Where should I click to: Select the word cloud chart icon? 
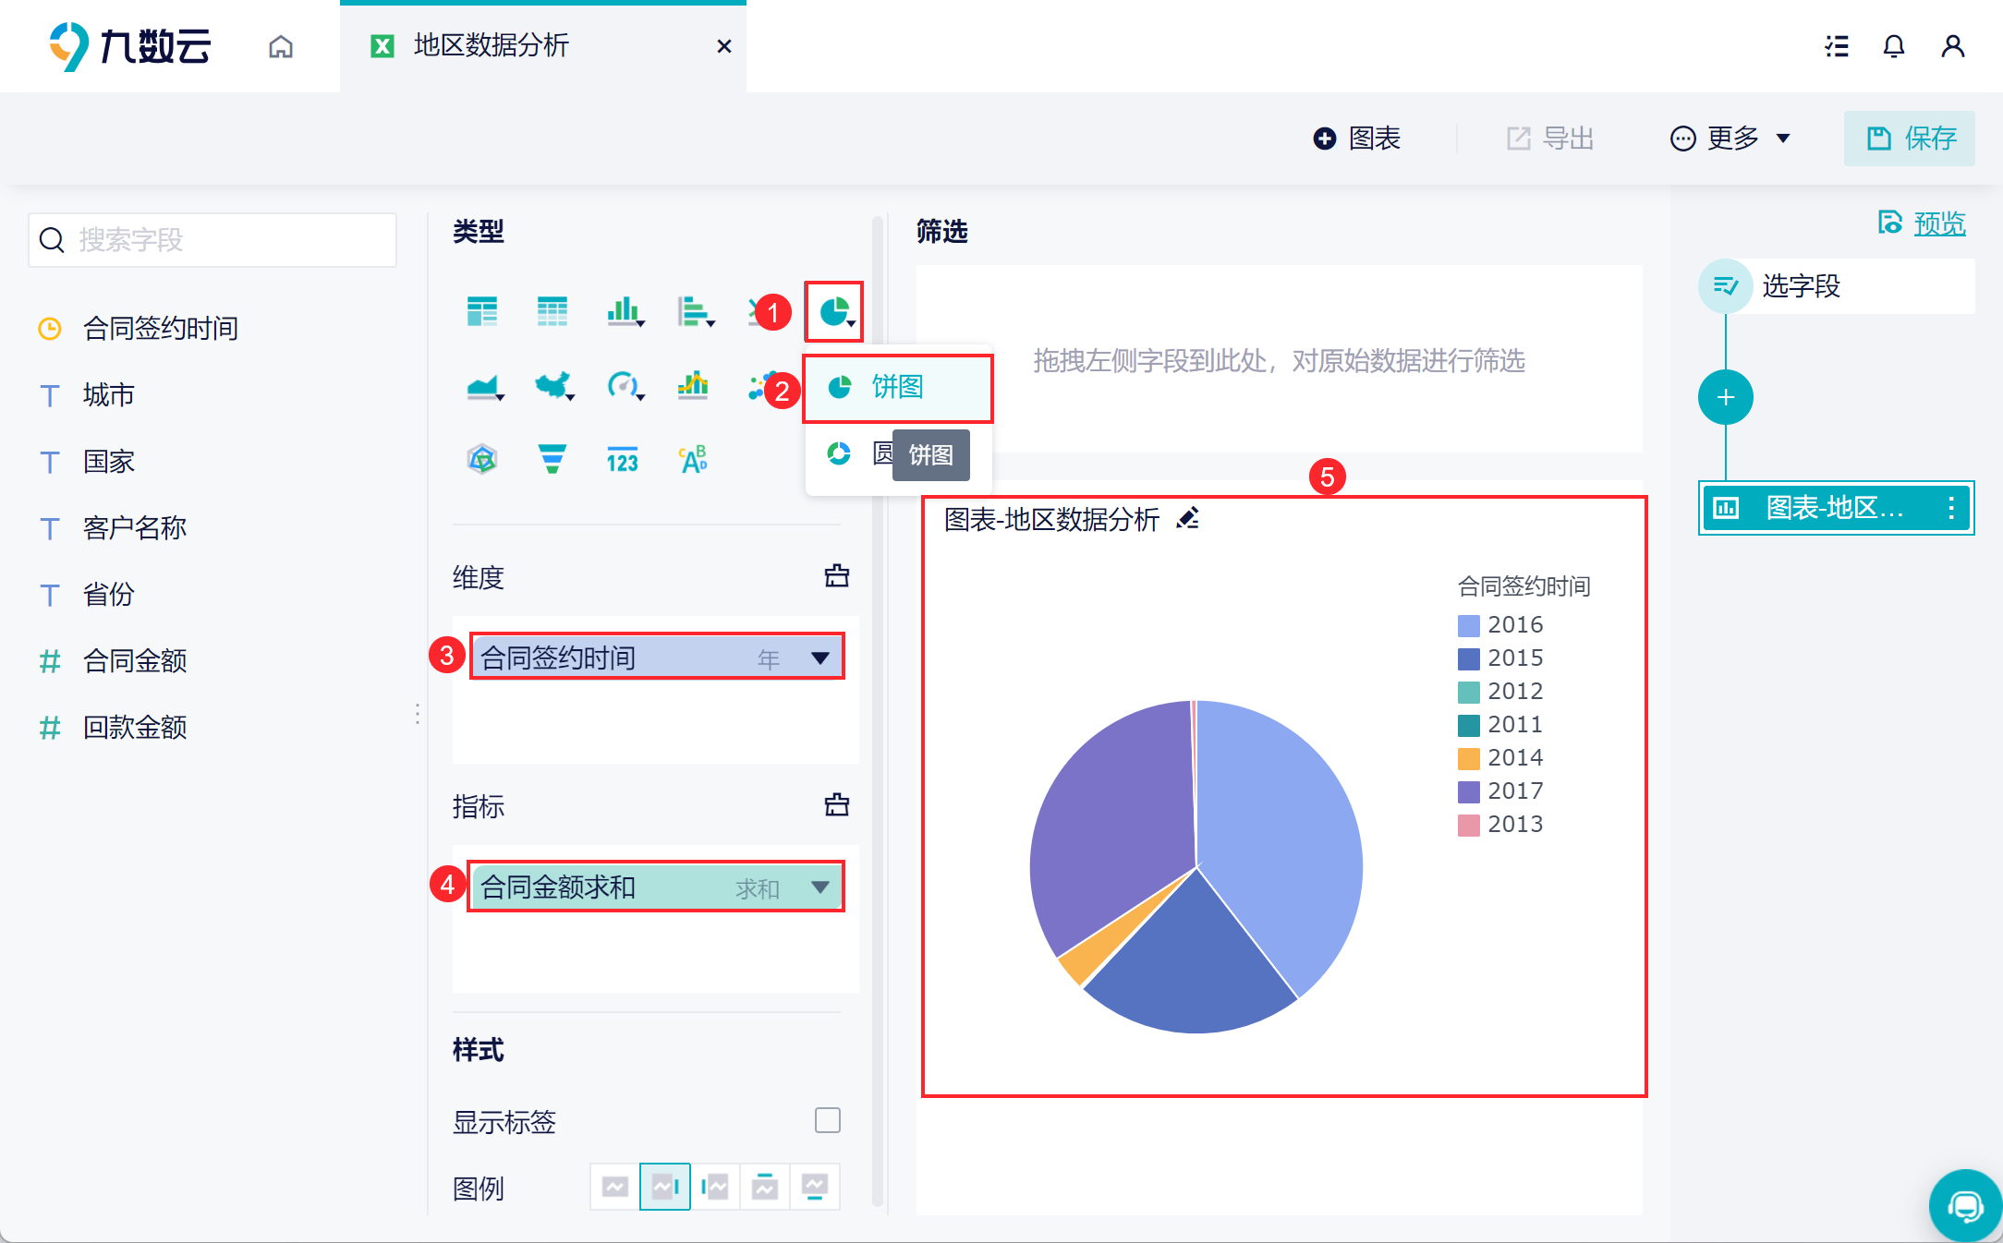pos(693,459)
